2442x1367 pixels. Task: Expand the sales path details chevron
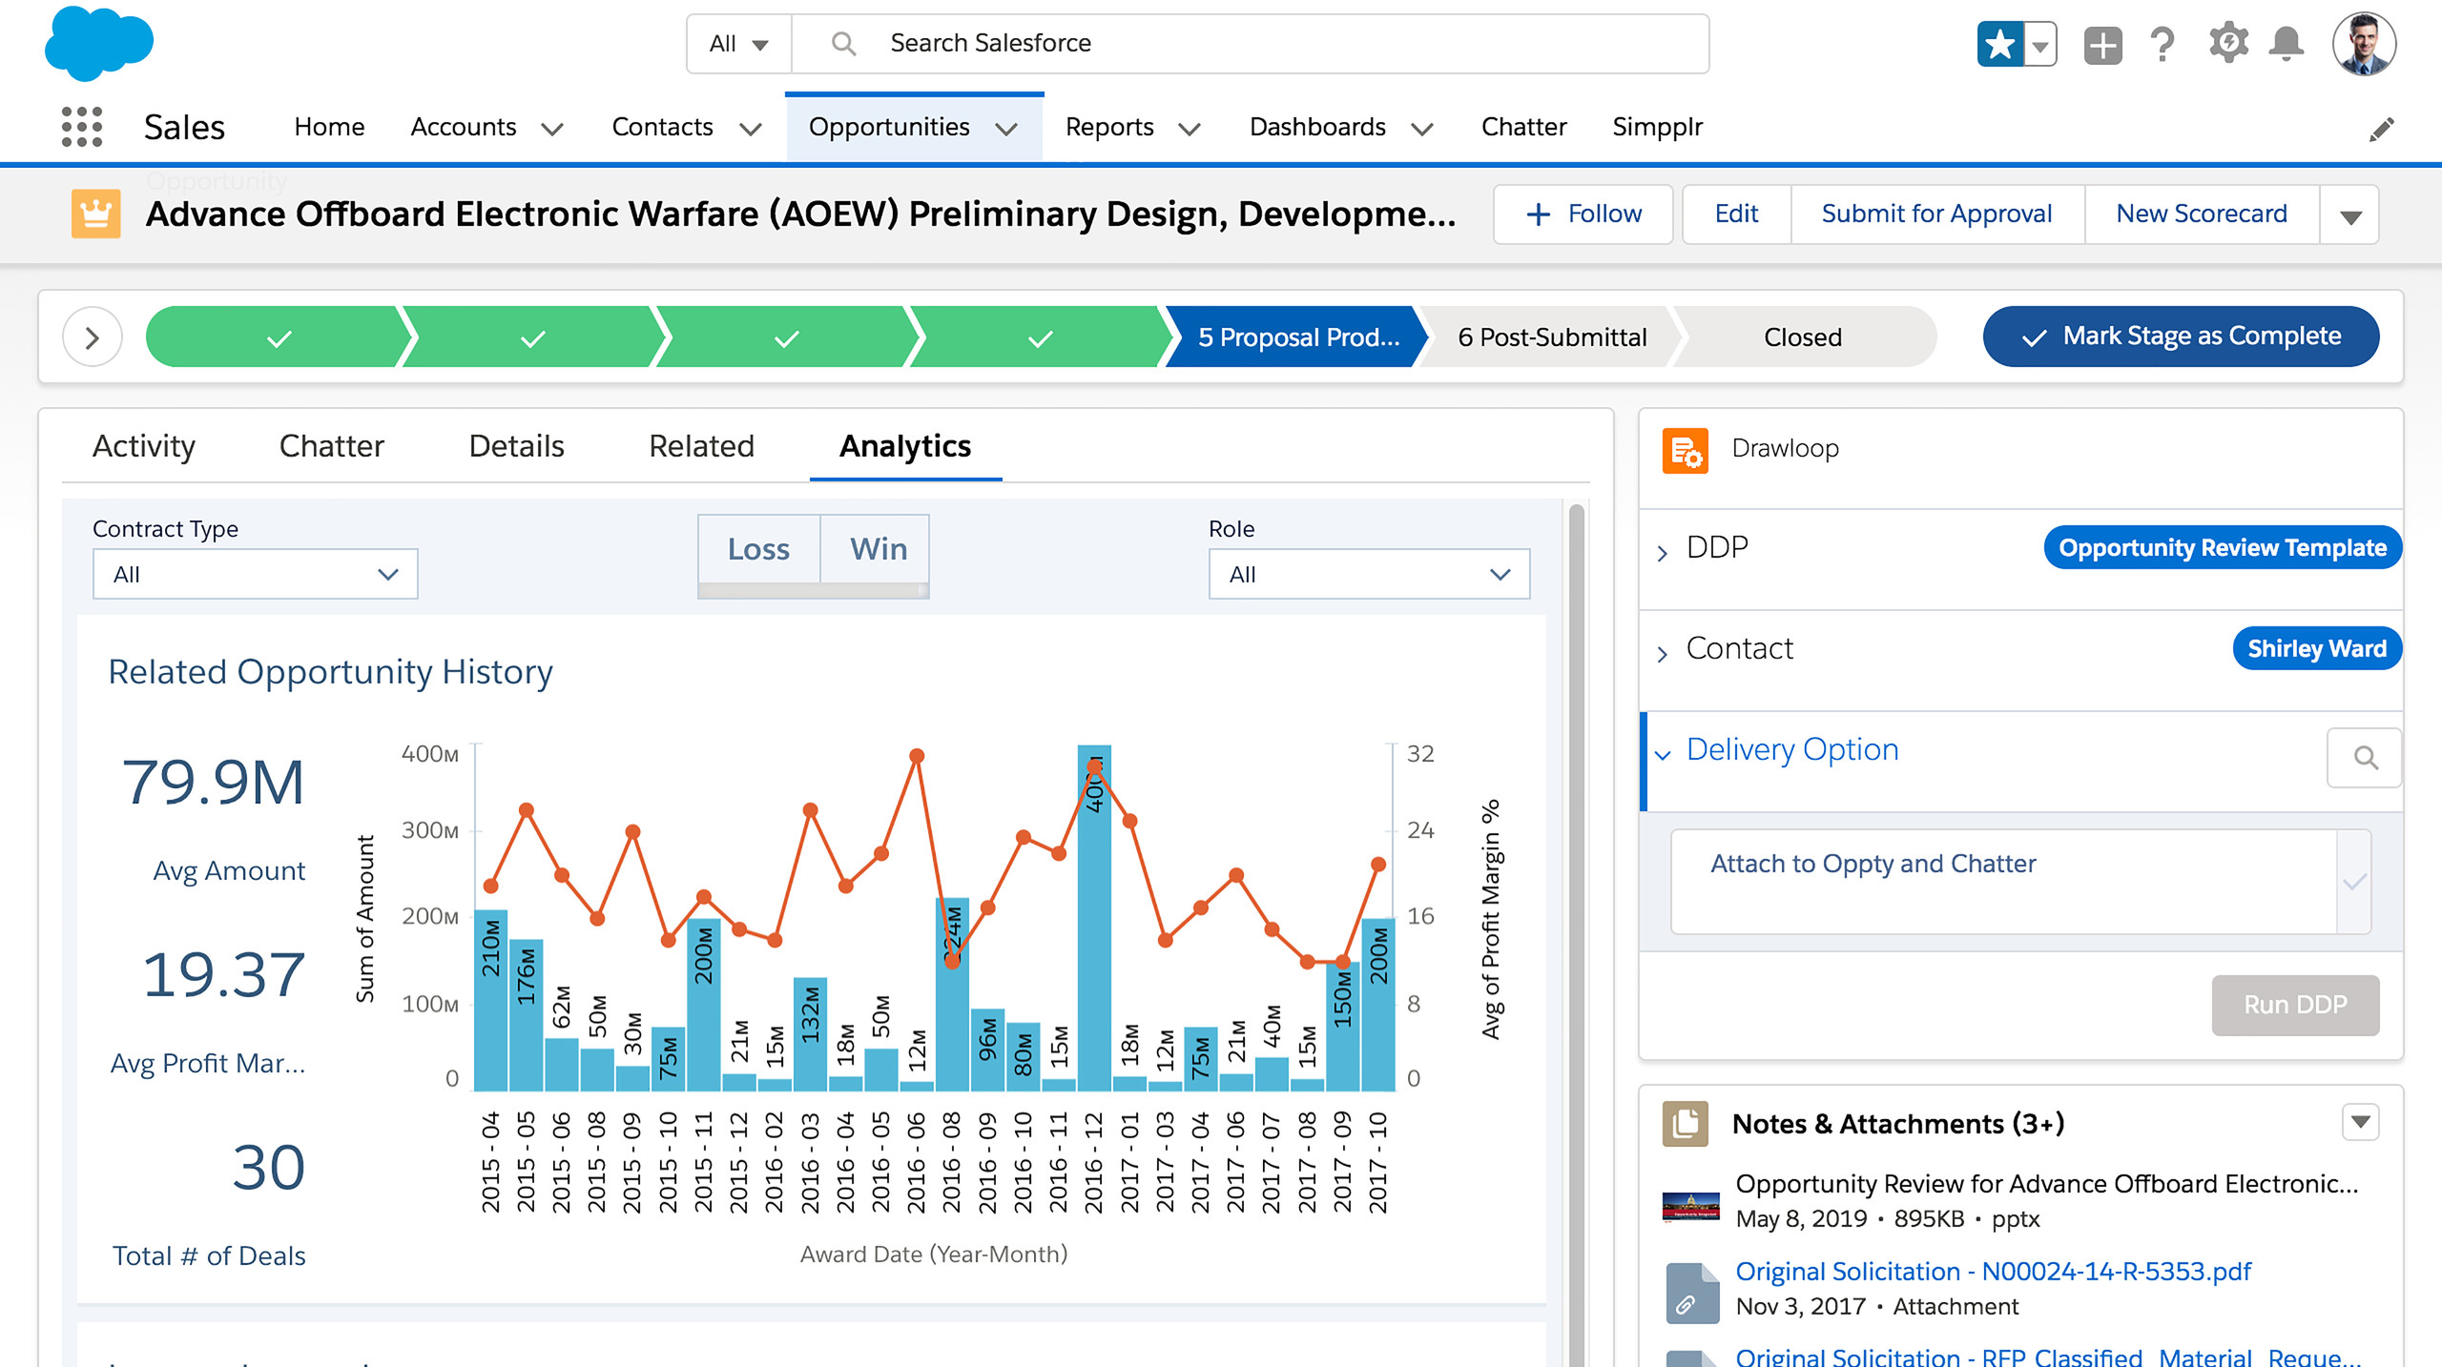[93, 337]
